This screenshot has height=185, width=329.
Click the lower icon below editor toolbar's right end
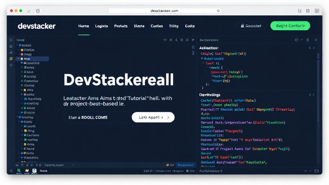click(193, 53)
